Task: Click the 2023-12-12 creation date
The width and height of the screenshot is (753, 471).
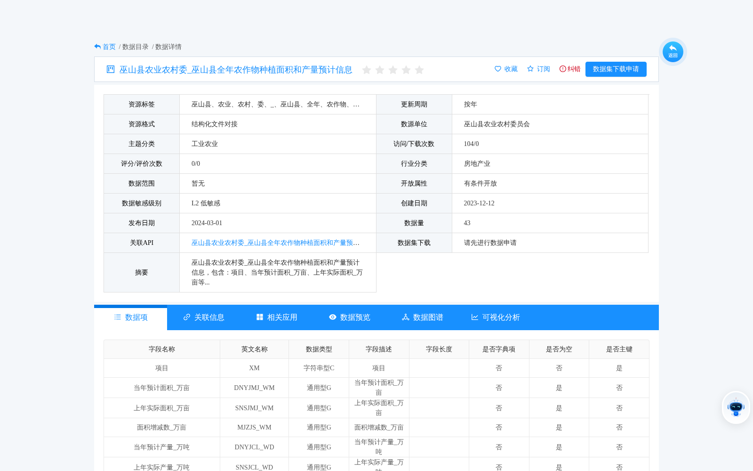Action: click(479, 203)
